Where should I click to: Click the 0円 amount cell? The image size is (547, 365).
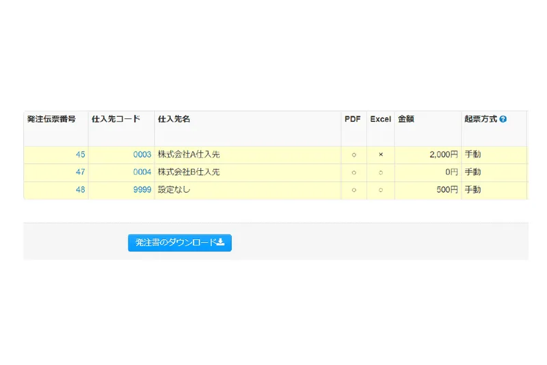click(428, 172)
